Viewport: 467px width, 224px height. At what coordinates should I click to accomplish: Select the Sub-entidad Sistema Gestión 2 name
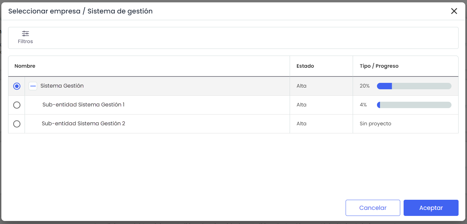83,124
